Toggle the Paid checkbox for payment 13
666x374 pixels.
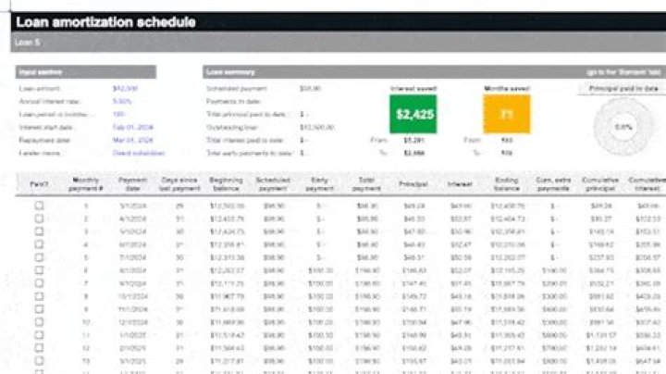[x=39, y=361]
